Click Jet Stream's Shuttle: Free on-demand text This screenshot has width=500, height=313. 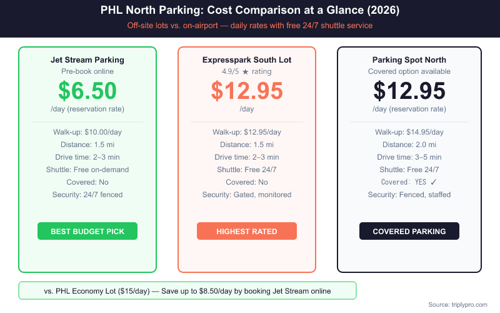[x=87, y=170]
